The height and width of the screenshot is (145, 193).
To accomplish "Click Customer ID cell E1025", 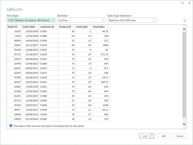I will point(49,59).
